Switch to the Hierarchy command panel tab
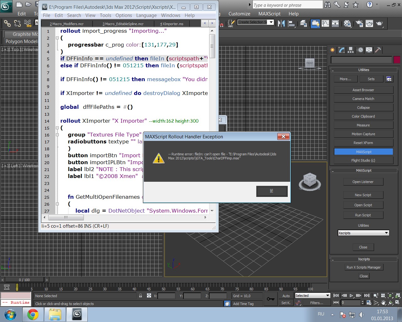Screen dimensions: 402x322 point(351,50)
